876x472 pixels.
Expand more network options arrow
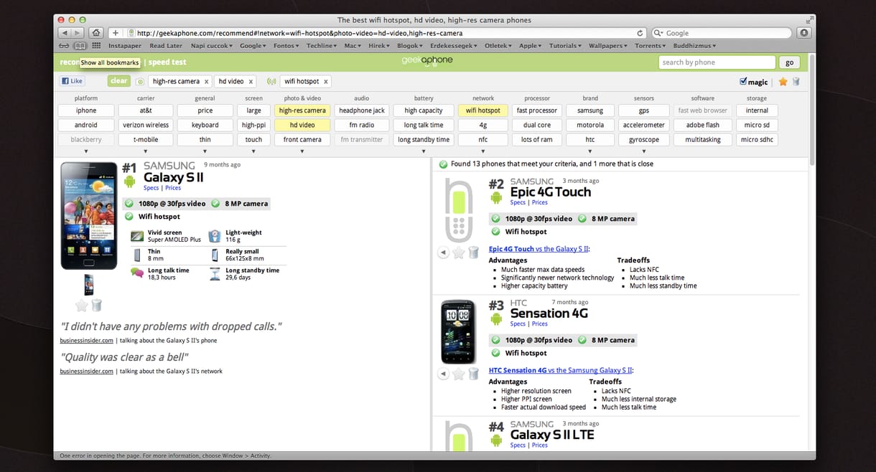483,151
